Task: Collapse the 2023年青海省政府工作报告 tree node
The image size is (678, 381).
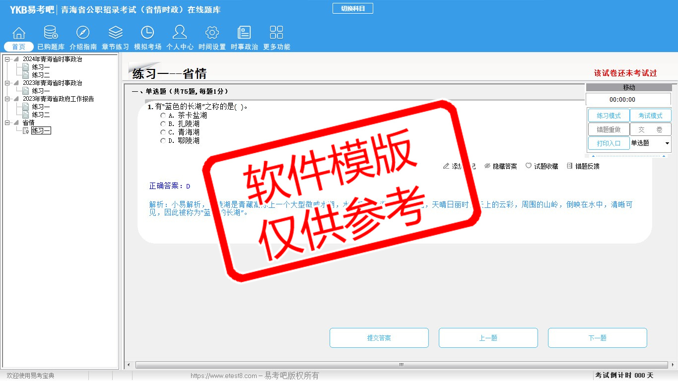Action: coord(7,99)
